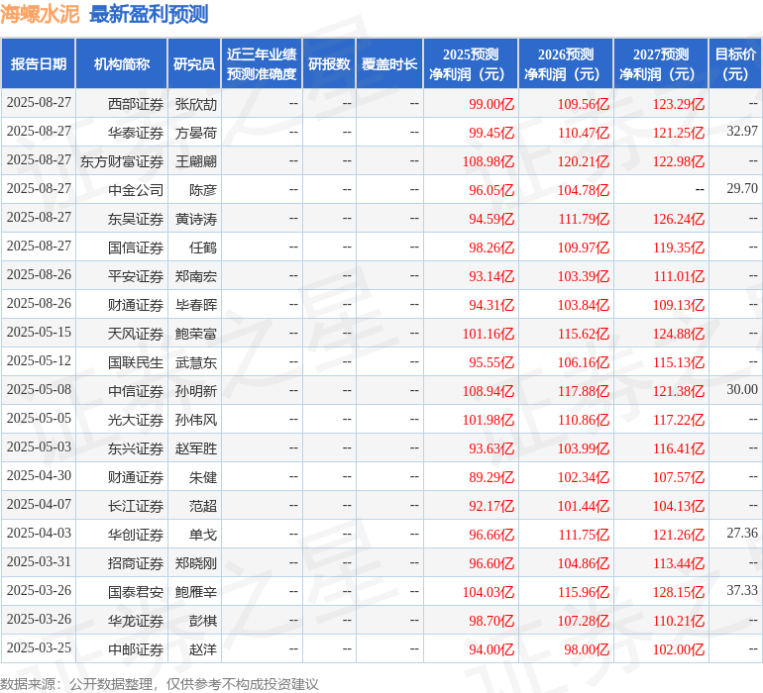
Task: Click analyst name 鲍荣富
Action: [195, 334]
